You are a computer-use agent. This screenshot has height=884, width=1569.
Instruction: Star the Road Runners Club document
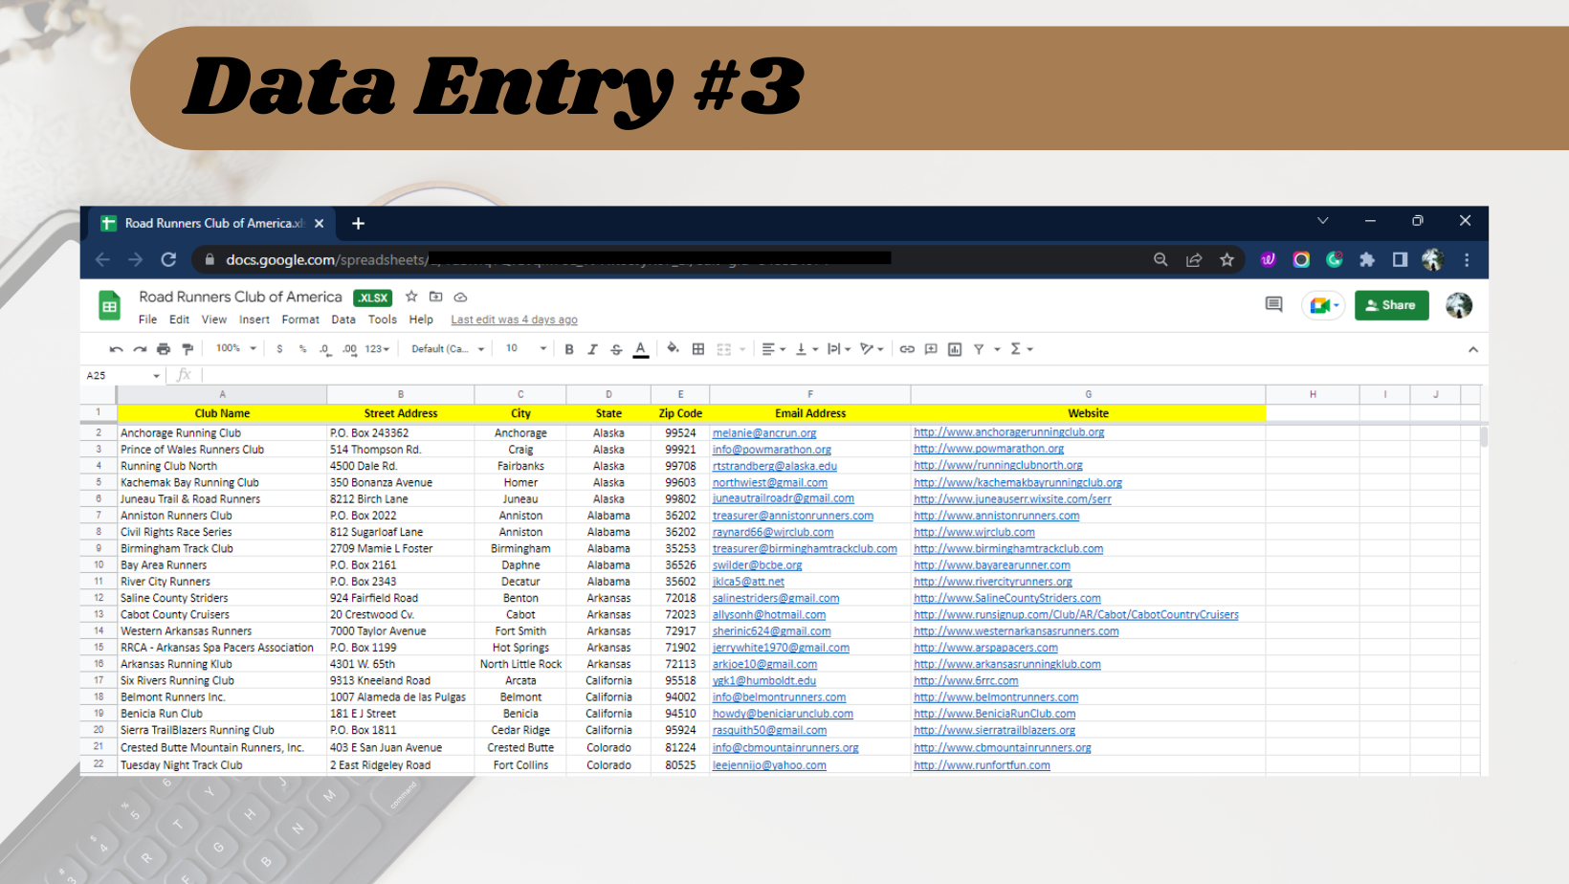tap(411, 297)
